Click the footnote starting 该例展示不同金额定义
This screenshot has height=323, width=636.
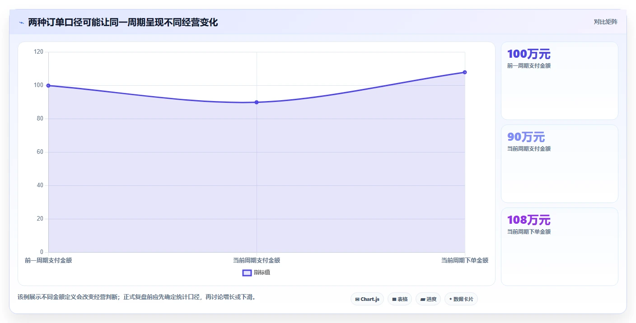[x=137, y=297]
